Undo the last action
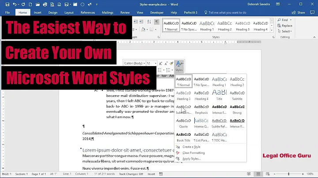 pos(15,4)
